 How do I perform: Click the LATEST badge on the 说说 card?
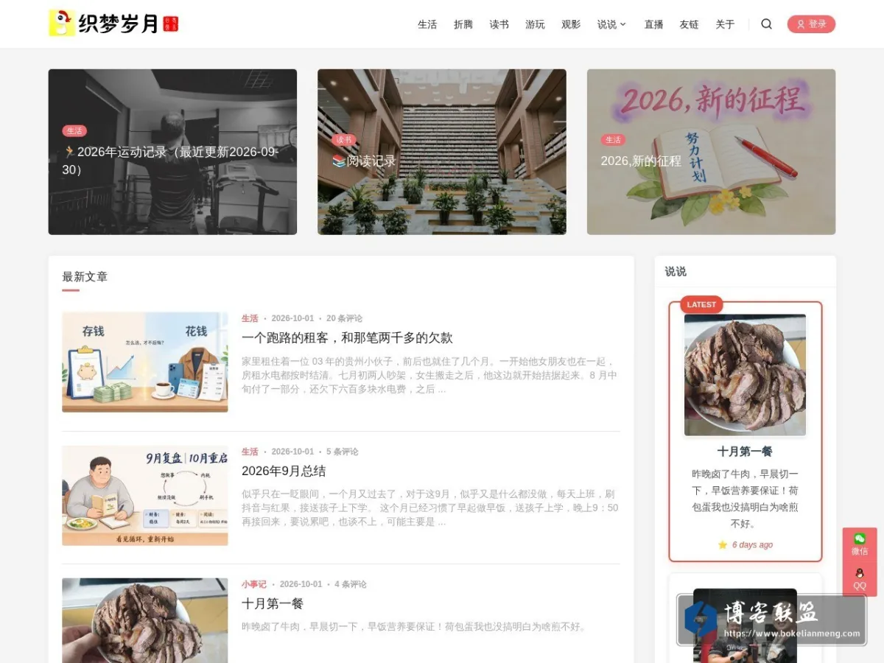(701, 304)
